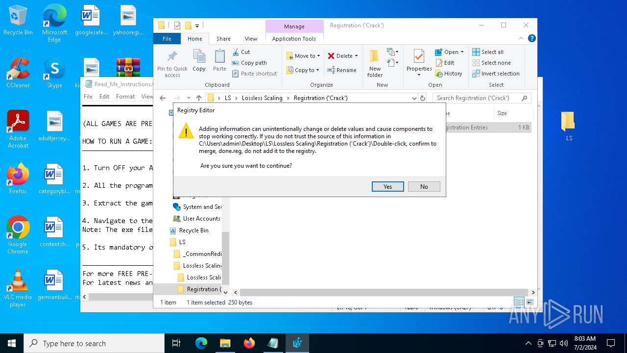Viewport: 627px width, 353px height.
Task: Click the Edit ribbon item
Action: (x=445, y=63)
